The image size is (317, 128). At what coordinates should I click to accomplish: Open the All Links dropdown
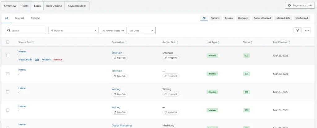coord(141,31)
